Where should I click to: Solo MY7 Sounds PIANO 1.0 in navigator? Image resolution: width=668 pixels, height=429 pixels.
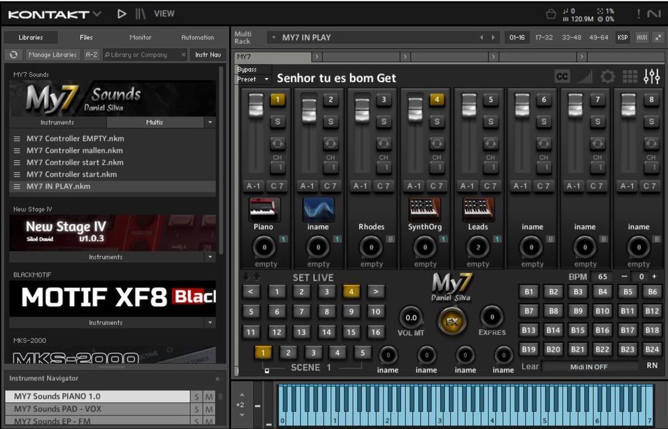196,397
